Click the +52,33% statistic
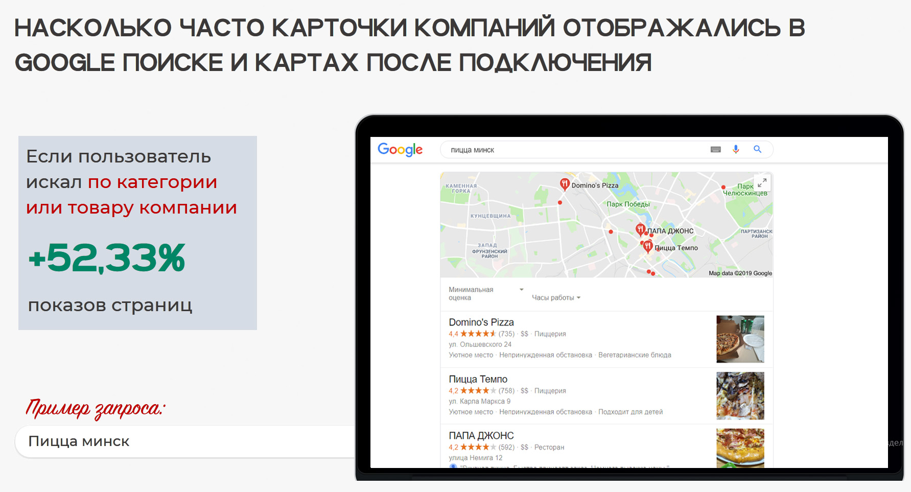The height and width of the screenshot is (492, 911). click(107, 258)
